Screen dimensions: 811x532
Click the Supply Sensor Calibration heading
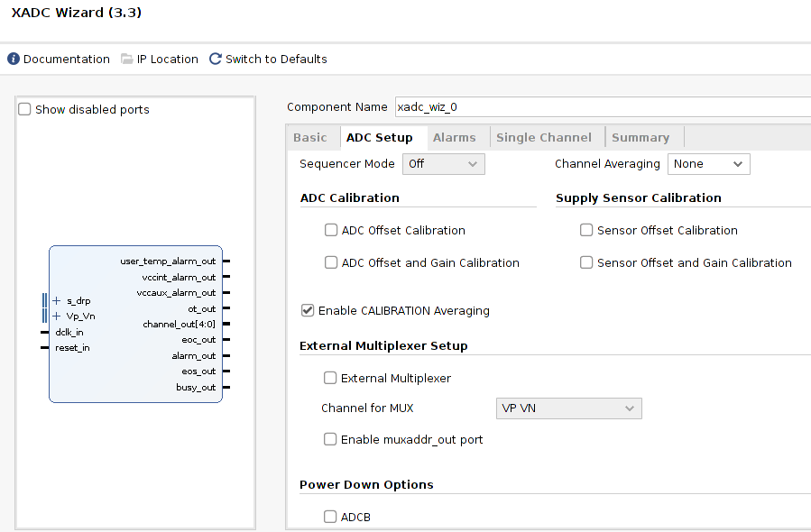pyautogui.click(x=639, y=198)
